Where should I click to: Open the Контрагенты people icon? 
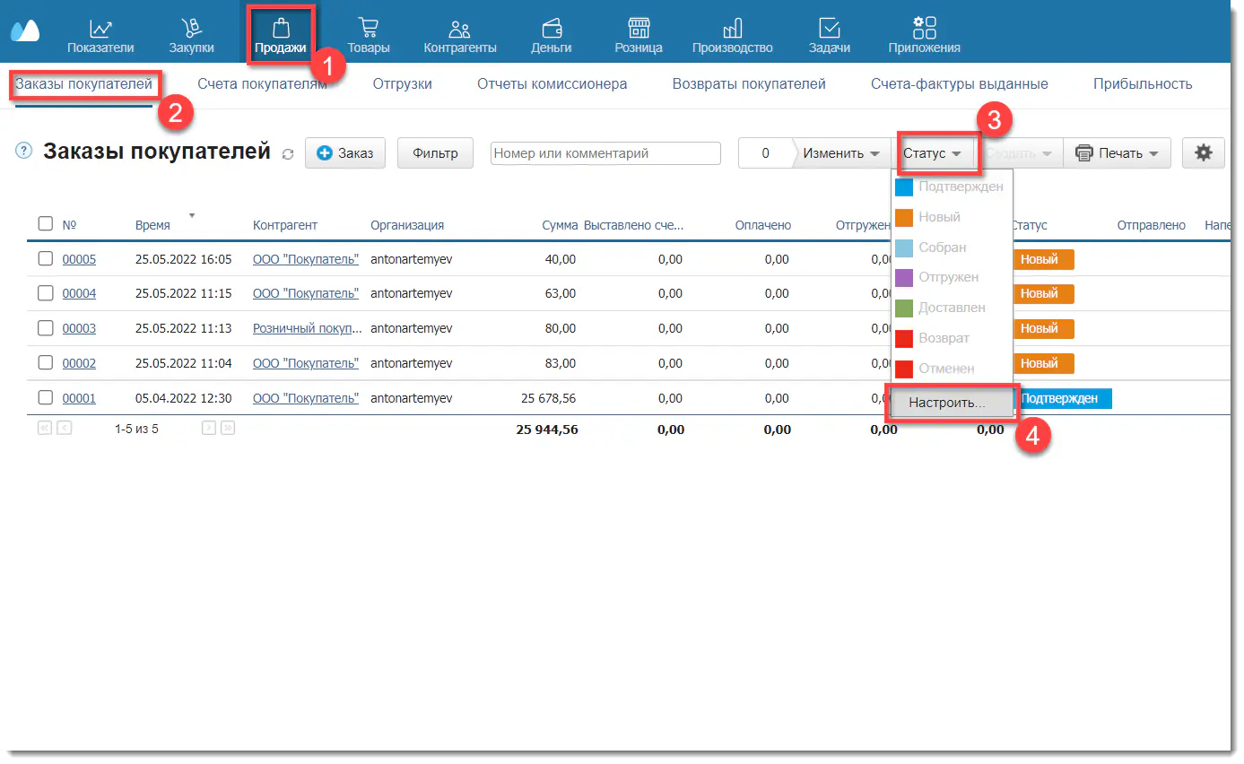click(459, 29)
